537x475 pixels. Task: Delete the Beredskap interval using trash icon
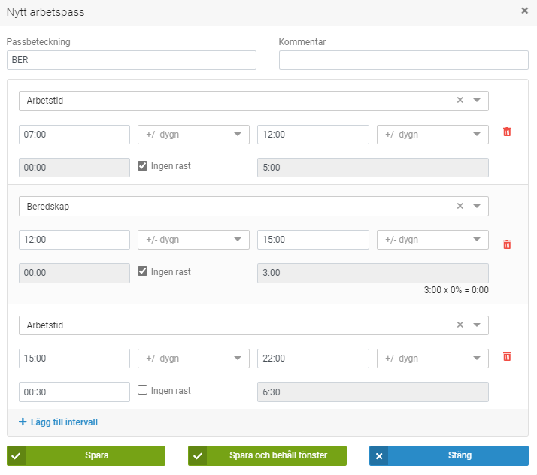[x=507, y=244]
